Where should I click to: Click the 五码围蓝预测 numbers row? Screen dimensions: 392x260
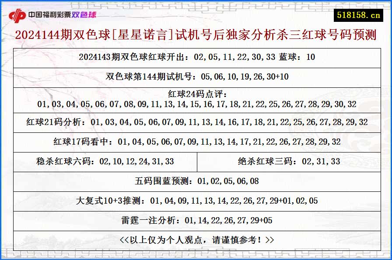click(x=196, y=181)
